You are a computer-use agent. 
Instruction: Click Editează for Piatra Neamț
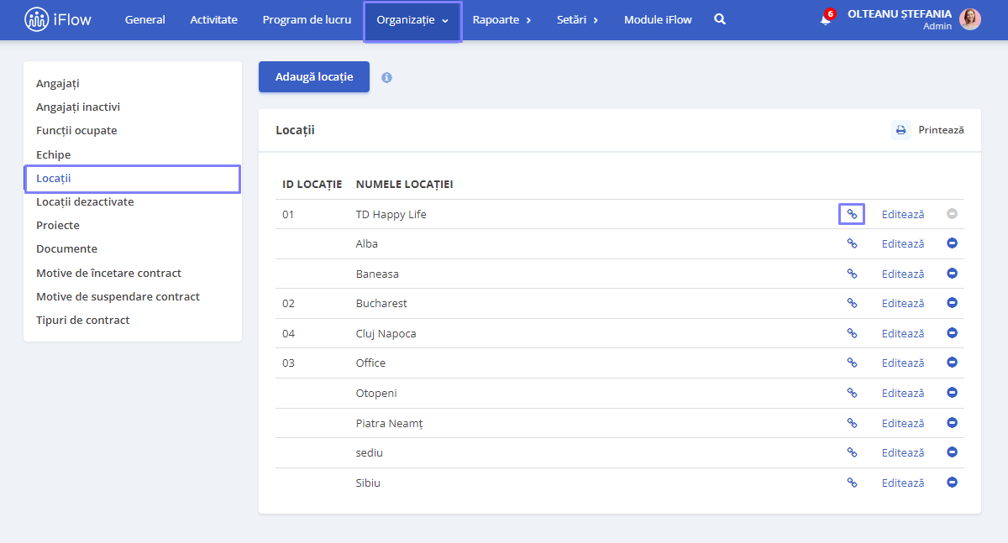tap(903, 423)
